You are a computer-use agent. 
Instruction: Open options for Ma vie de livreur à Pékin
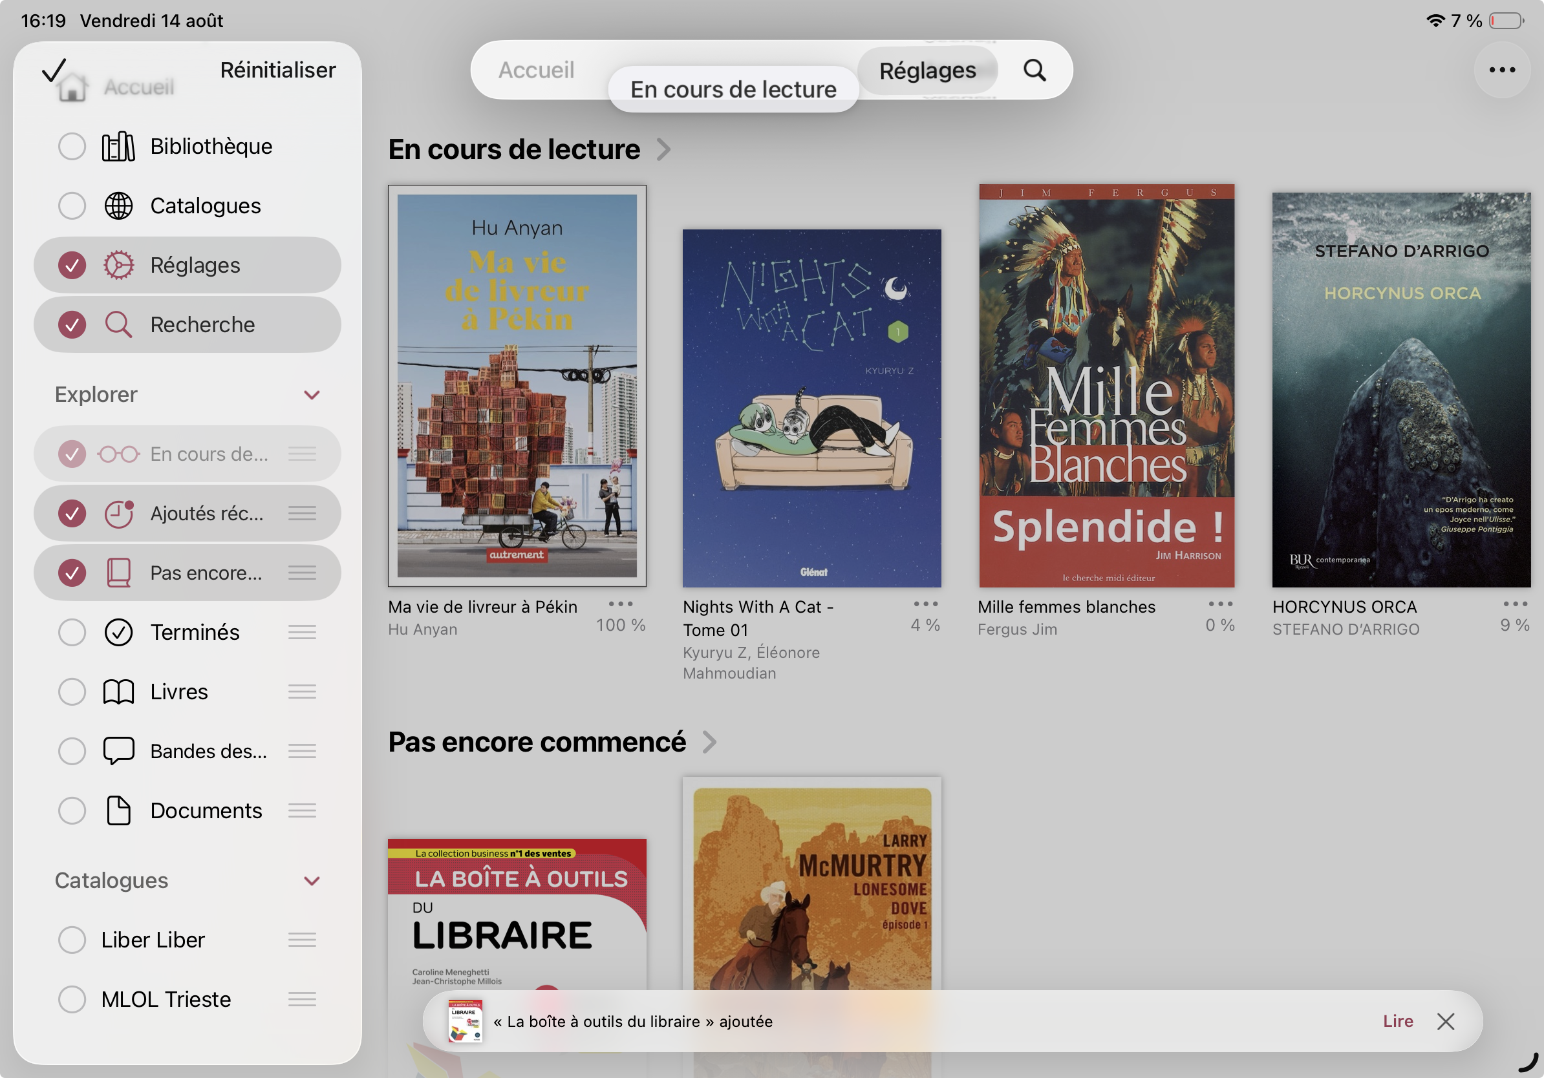tap(621, 604)
